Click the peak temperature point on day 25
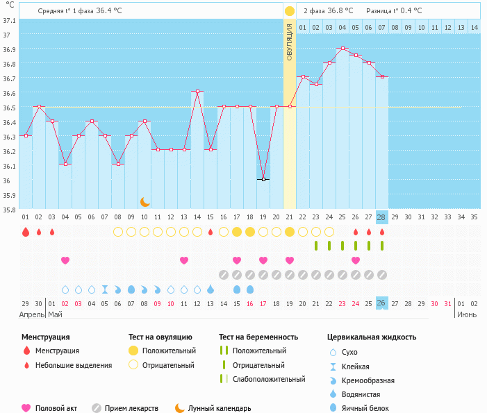This screenshot has width=487, height=413. (x=342, y=49)
